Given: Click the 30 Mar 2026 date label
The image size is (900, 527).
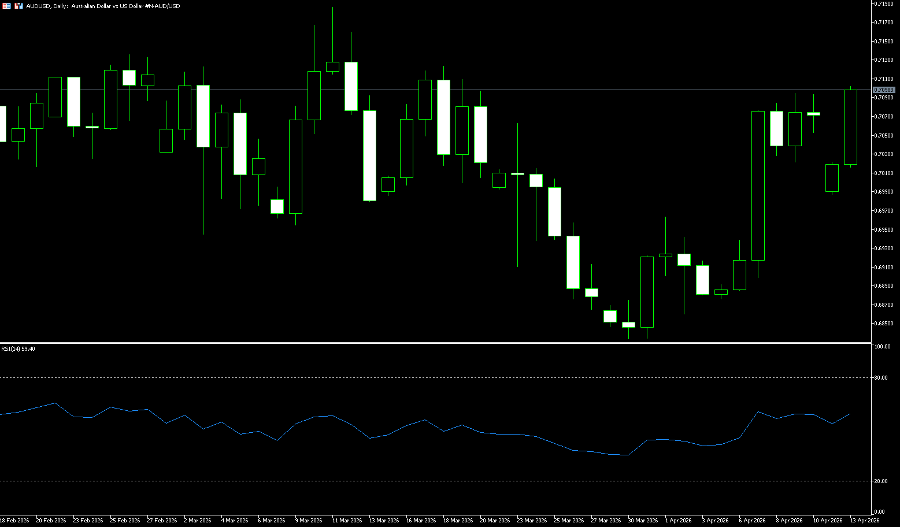Looking at the screenshot, I should pyautogui.click(x=643, y=521).
